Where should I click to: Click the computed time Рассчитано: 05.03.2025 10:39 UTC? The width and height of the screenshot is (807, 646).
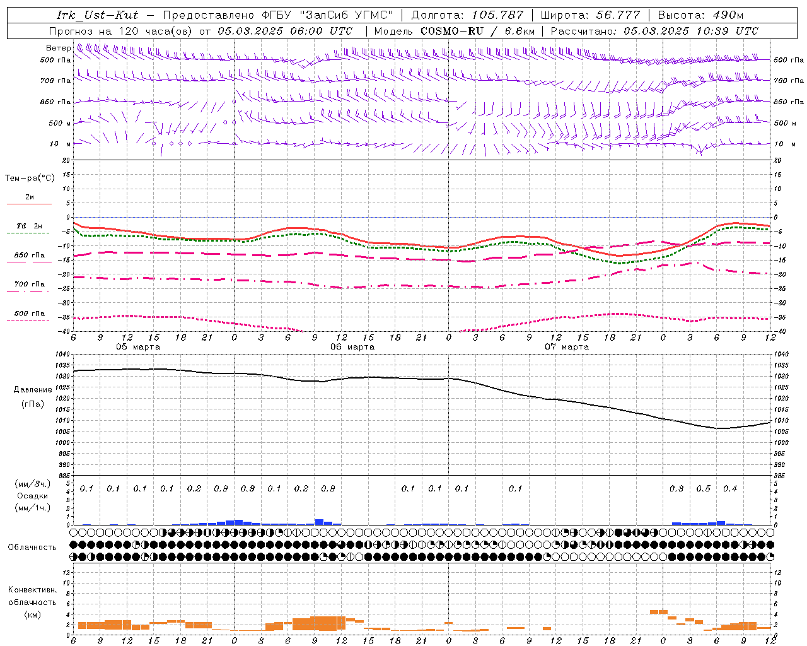click(654, 31)
